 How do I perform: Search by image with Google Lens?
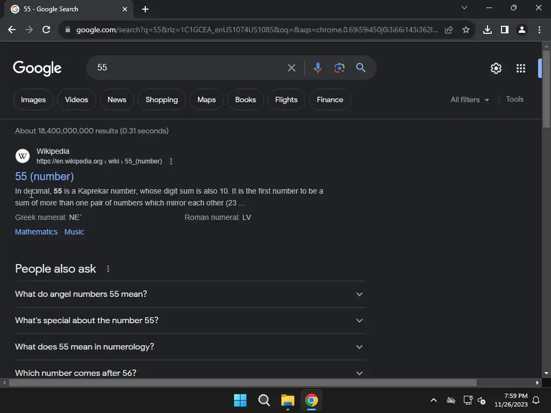[x=339, y=68]
